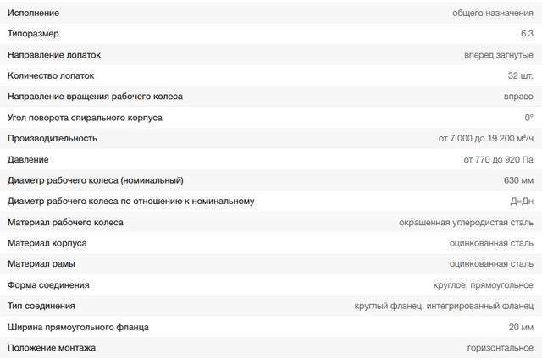This screenshot has width=542, height=359.
Task: Click the 'общего назначения' value
Action: point(493,13)
